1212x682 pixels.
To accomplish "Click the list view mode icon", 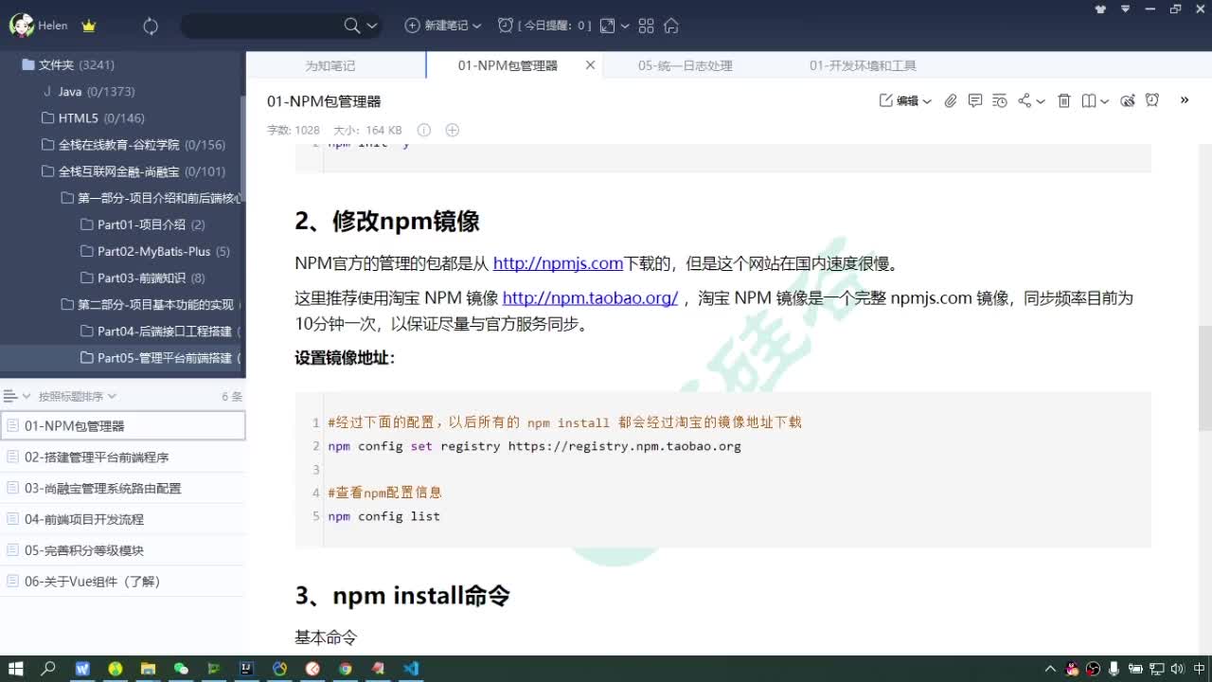I will pos(11,396).
